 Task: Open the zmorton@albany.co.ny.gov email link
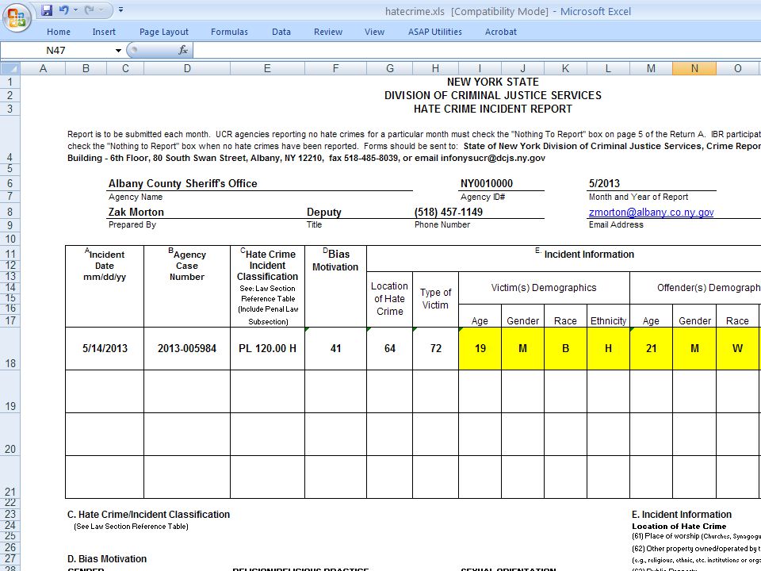651,213
